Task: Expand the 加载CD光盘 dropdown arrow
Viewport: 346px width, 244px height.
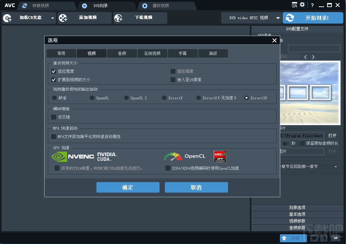Action: click(52, 18)
